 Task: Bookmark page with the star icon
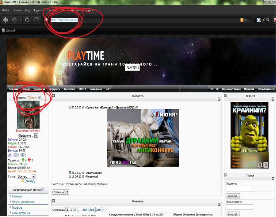point(246,20)
